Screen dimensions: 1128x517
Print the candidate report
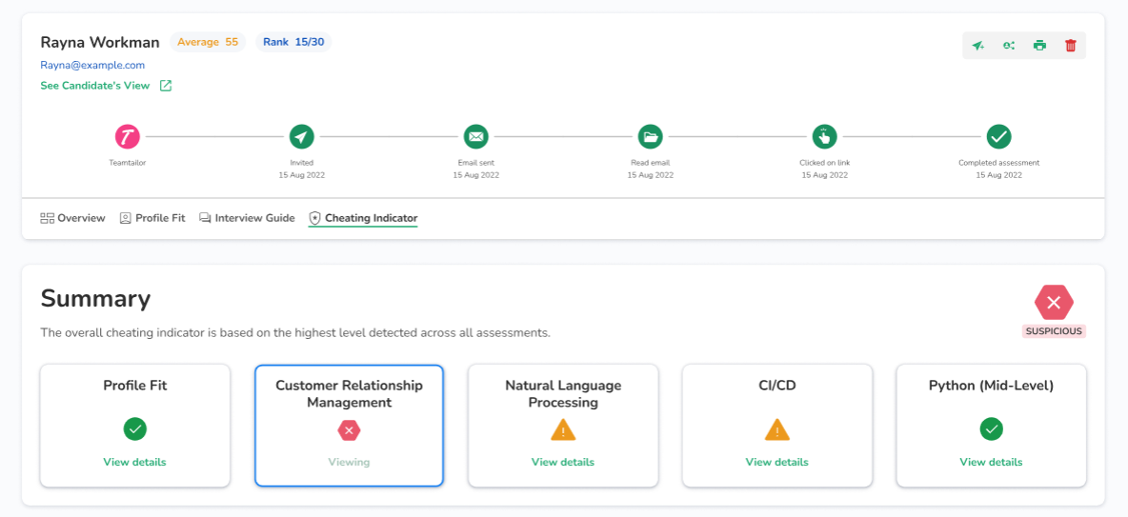click(1039, 46)
